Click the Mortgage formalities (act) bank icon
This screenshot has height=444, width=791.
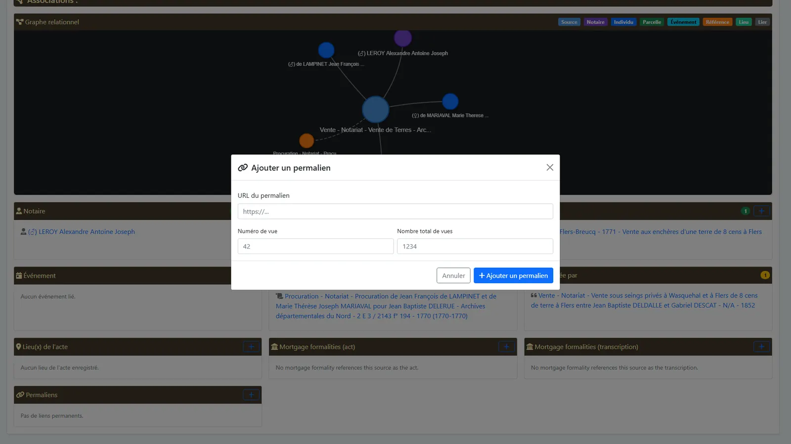[x=274, y=347]
